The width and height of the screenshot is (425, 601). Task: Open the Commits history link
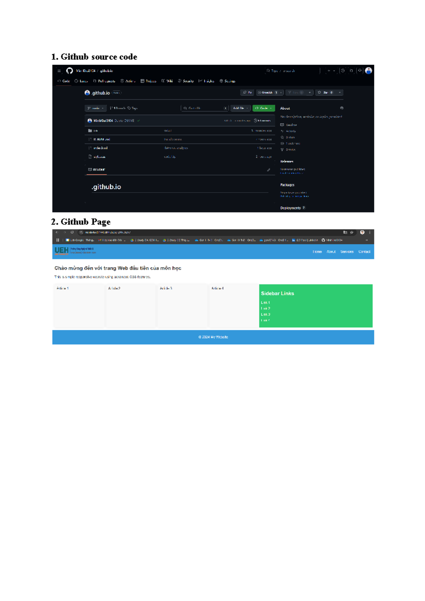262,121
